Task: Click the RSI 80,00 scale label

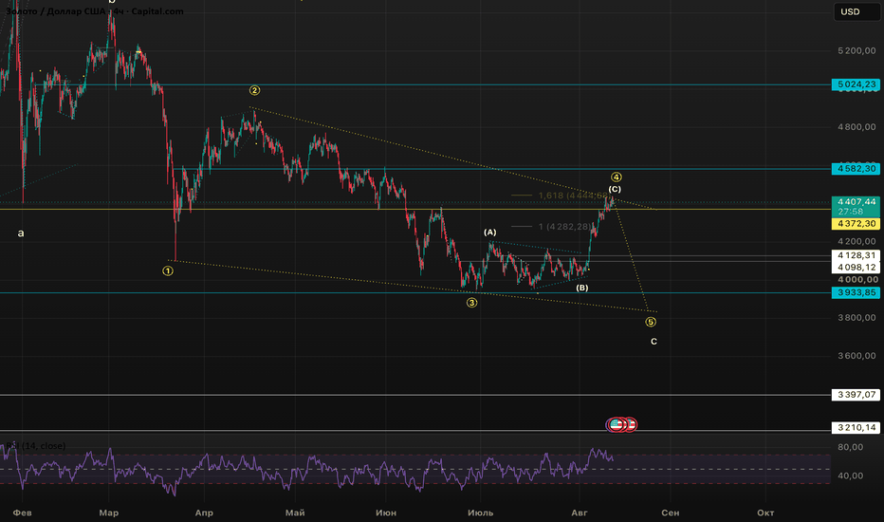Action: click(850, 447)
